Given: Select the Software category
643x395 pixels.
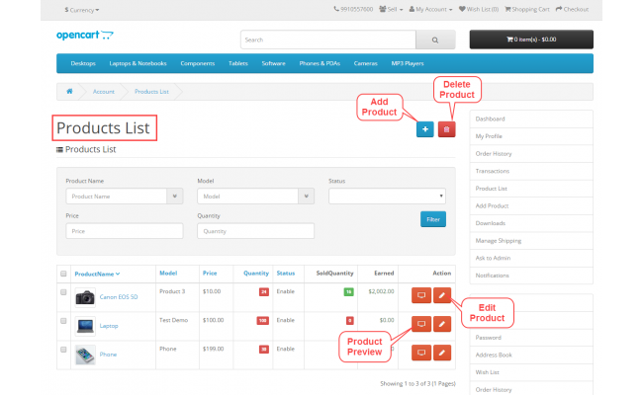Looking at the screenshot, I should click(x=273, y=63).
